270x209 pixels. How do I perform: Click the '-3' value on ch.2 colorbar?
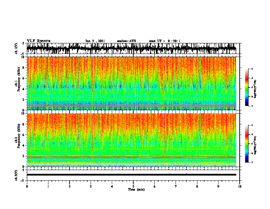(x=251, y=125)
